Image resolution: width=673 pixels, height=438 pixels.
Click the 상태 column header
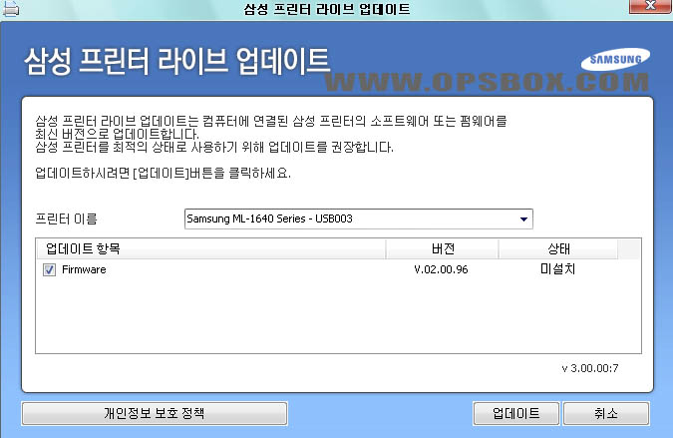(558, 248)
